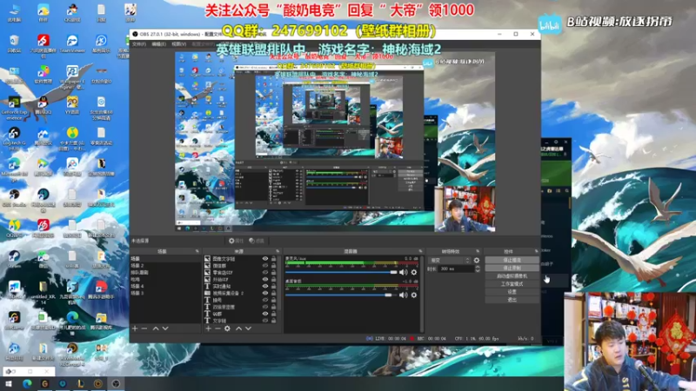
Task: Open the YY语音 desktop shortcut
Action: pyautogui.click(x=72, y=105)
